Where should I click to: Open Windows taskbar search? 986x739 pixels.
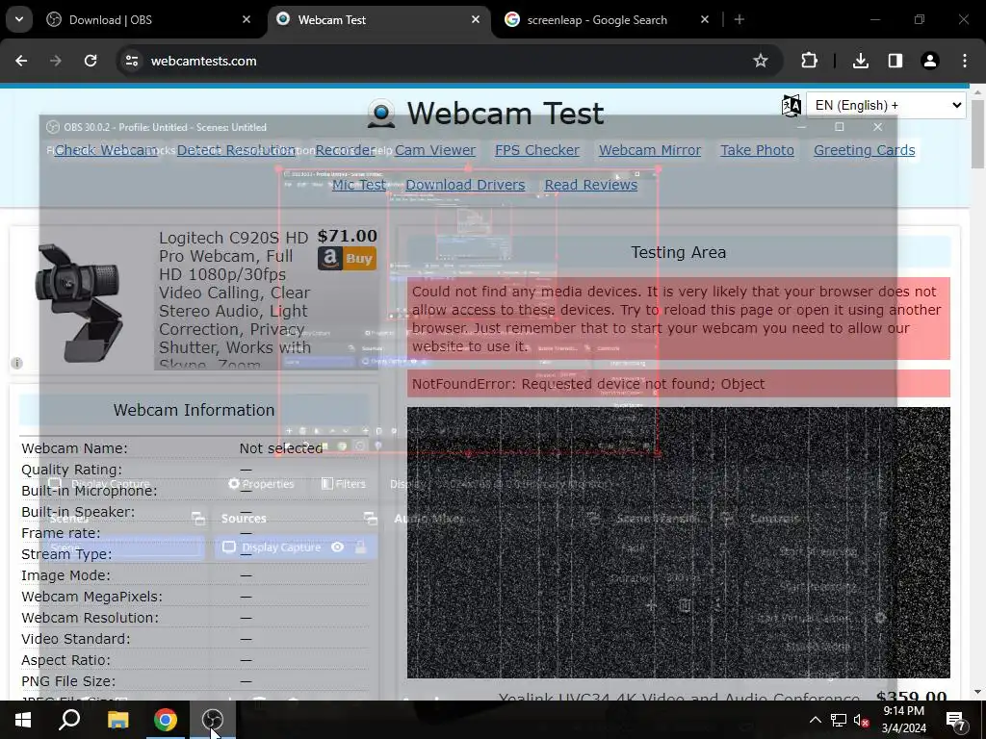tap(69, 720)
